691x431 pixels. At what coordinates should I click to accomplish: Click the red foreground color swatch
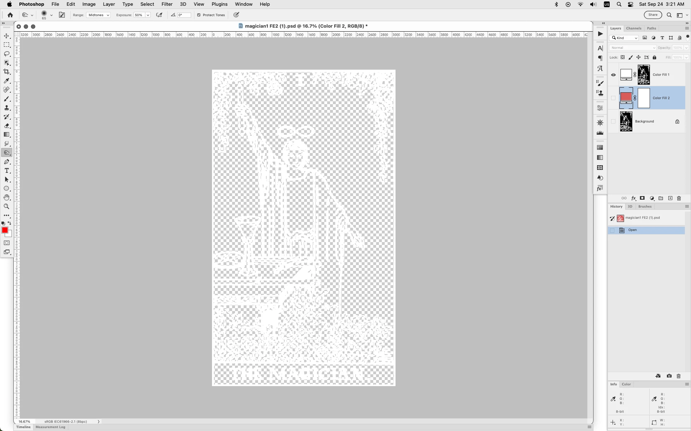click(x=5, y=230)
